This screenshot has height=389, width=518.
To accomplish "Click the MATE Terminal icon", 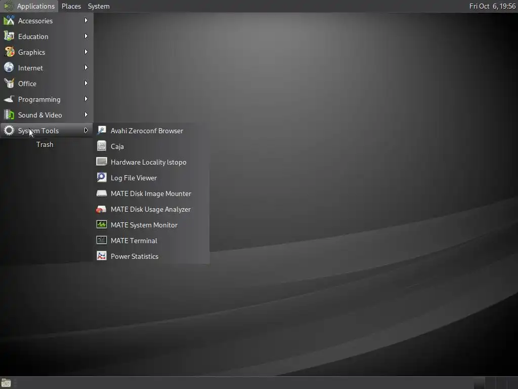I will (x=101, y=241).
